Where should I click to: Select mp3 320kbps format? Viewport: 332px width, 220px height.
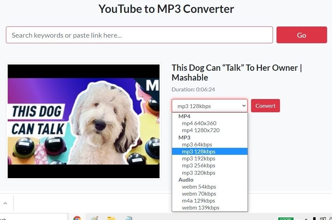(x=199, y=173)
